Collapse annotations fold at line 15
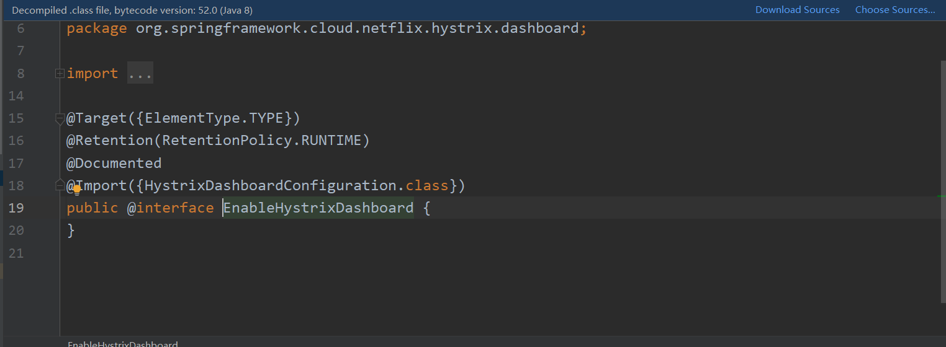Viewport: 946px width, 347px height. [x=60, y=118]
